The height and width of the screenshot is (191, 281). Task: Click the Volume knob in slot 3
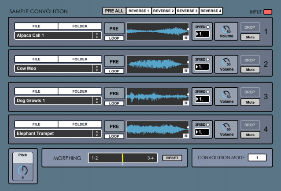[226, 94]
